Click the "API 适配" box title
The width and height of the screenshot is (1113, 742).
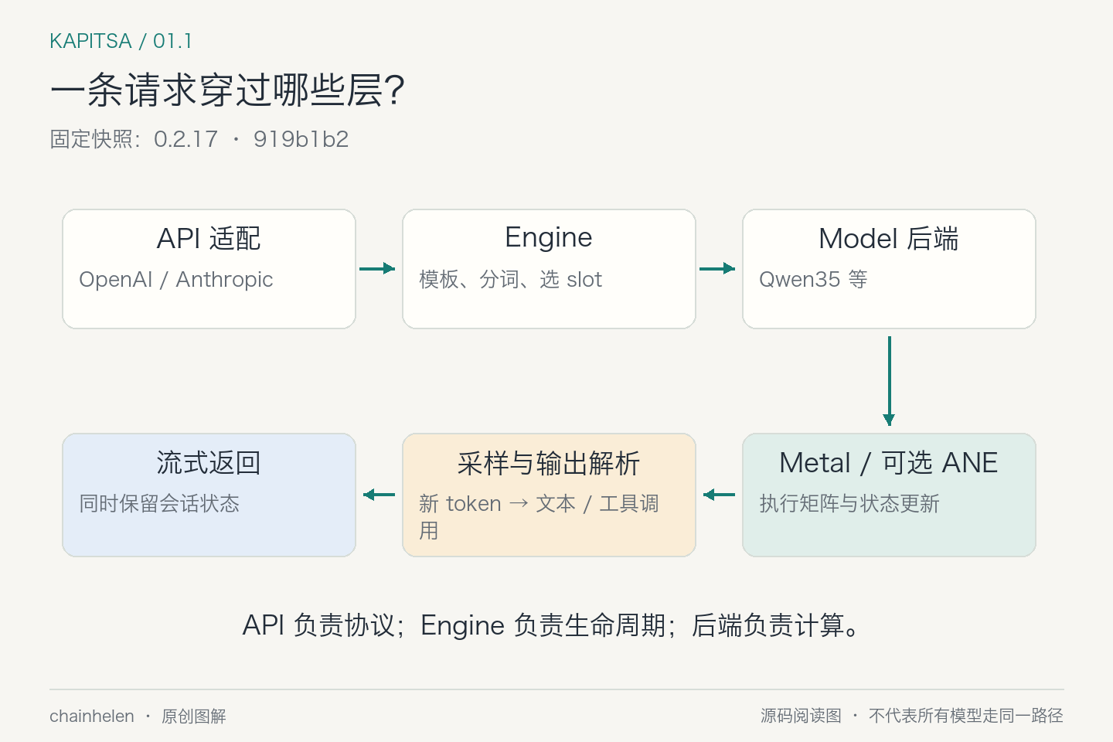click(x=209, y=238)
